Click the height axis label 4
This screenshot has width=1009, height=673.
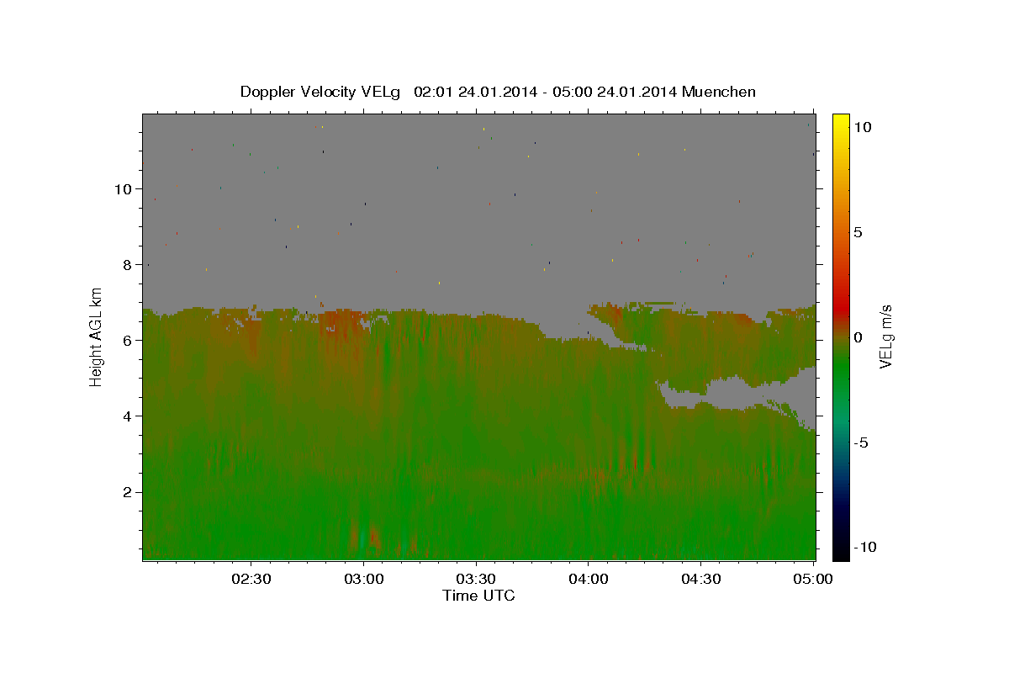click(128, 416)
